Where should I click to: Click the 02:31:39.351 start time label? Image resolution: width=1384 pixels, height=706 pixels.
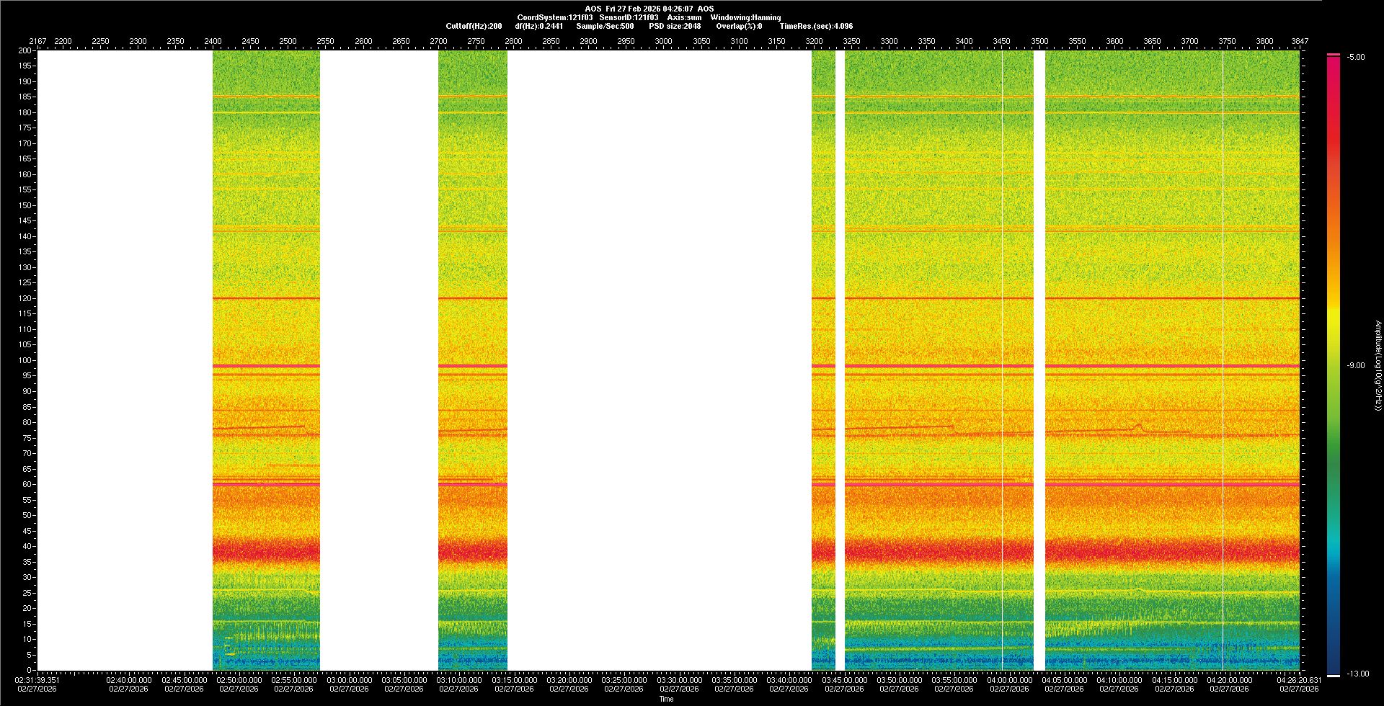38,680
